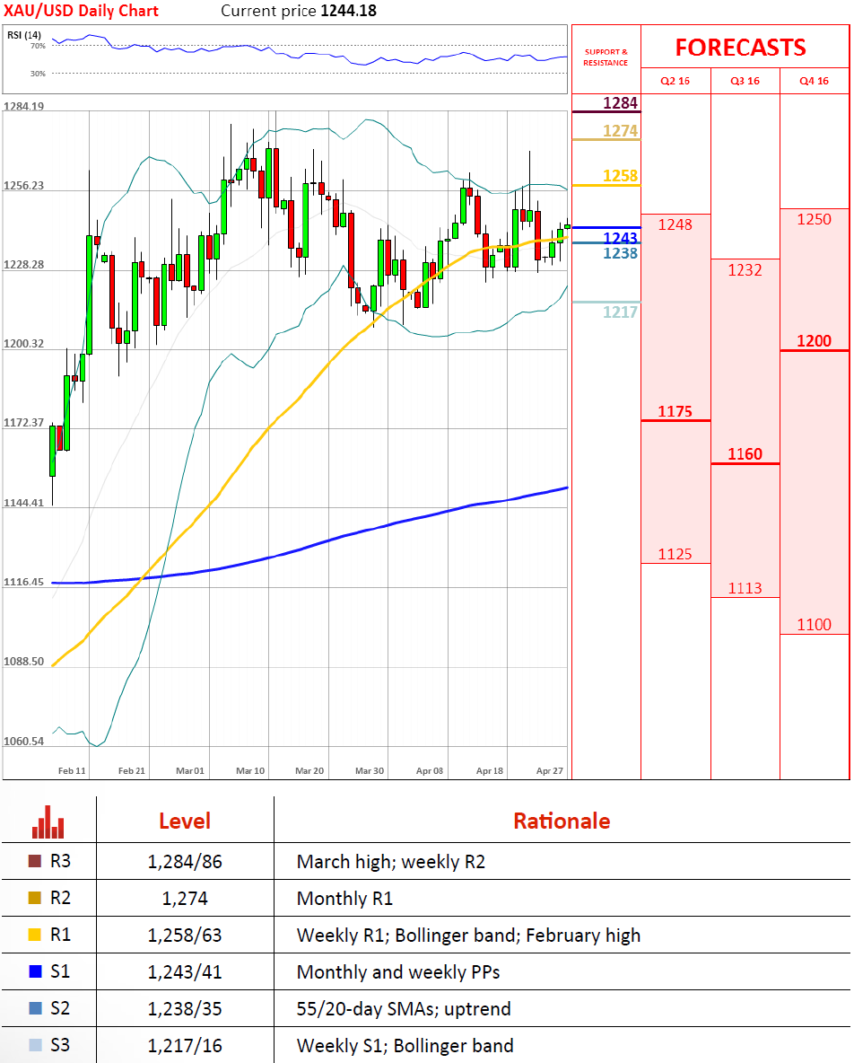854x1063 pixels.
Task: Click the 1144.41 price axis label
Action: [23, 503]
